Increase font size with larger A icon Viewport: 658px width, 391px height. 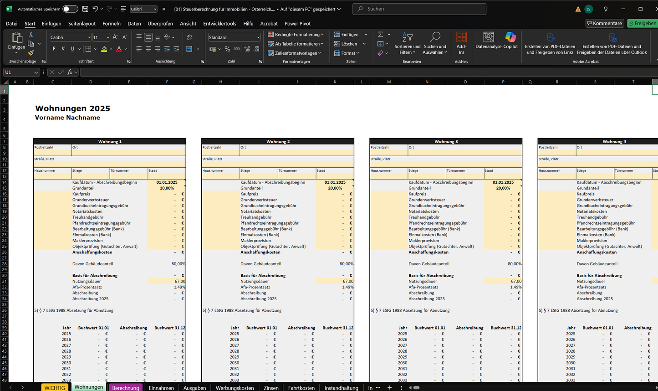click(x=115, y=37)
